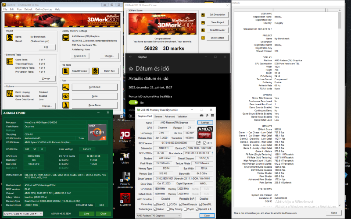The height and width of the screenshot is (219, 351).
Task: Switch to the Advanced tab in GPU-Z
Action: (170, 117)
